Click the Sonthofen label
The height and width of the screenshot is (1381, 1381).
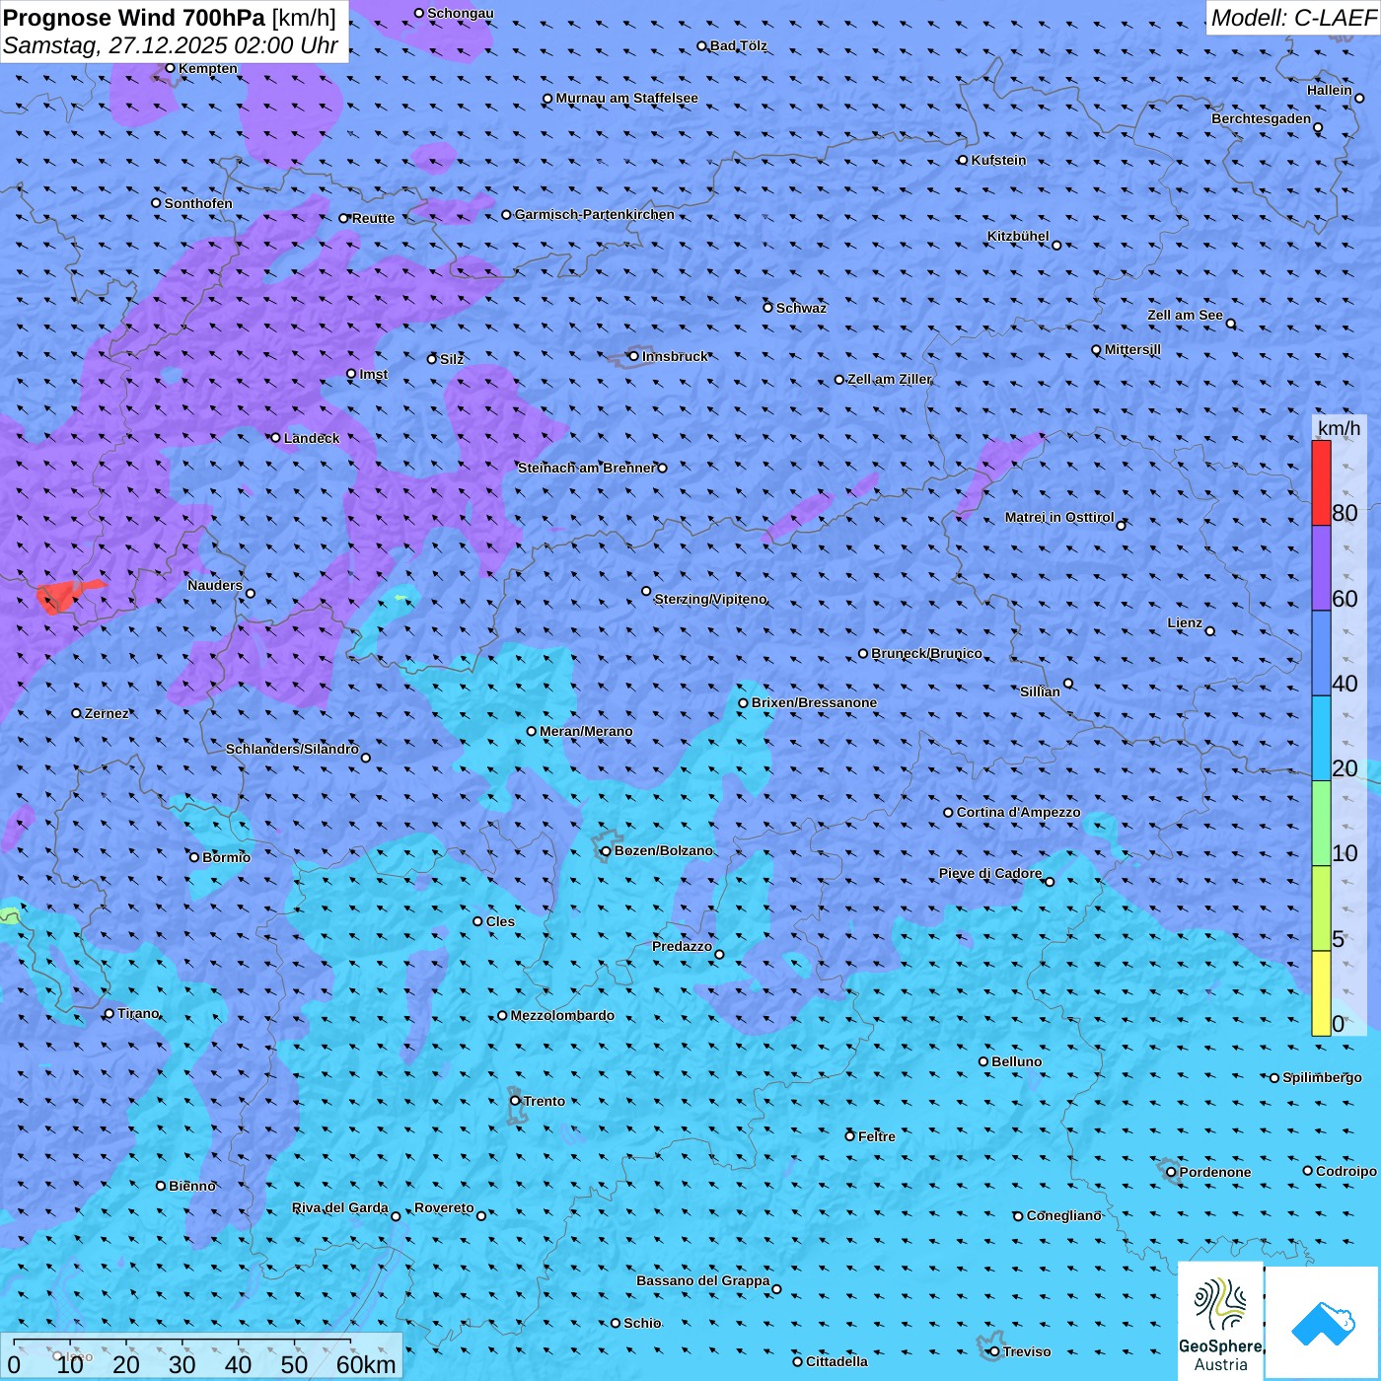(x=198, y=203)
